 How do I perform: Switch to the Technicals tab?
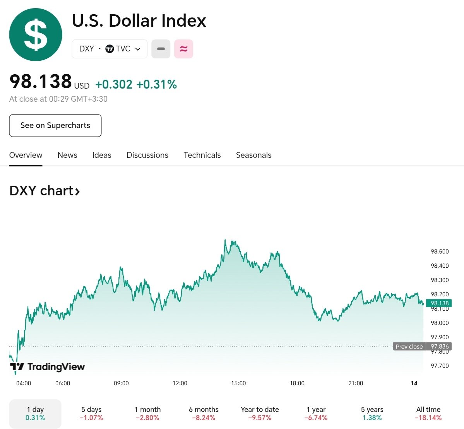[202, 155]
